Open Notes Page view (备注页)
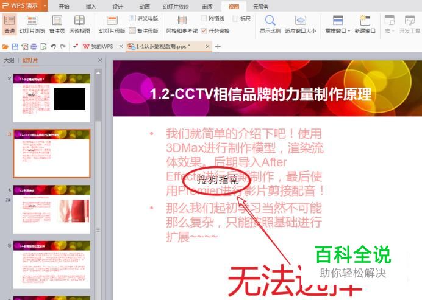The height and width of the screenshot is (300, 422). coord(57,24)
